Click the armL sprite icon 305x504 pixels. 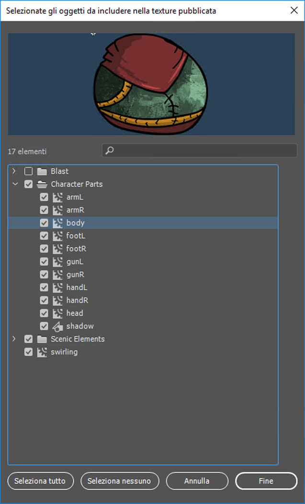(x=57, y=197)
